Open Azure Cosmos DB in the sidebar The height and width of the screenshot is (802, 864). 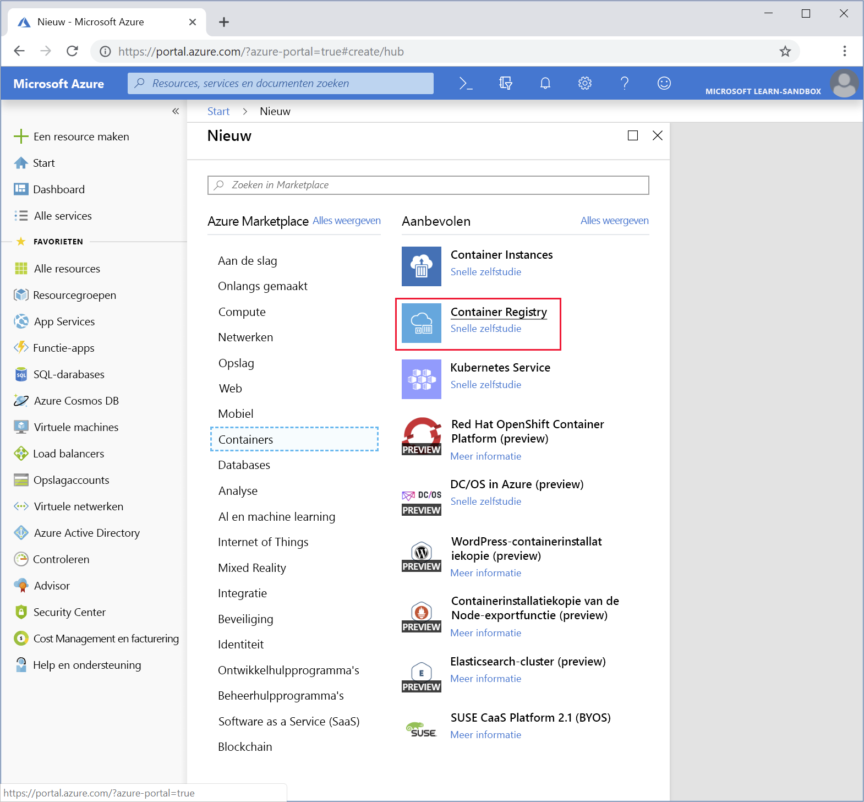pyautogui.click(x=66, y=401)
